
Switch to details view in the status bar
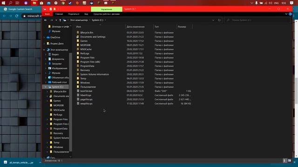284,161
